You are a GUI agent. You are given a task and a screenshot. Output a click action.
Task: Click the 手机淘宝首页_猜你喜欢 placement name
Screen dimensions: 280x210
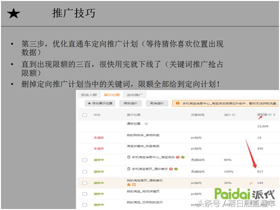[150, 169]
